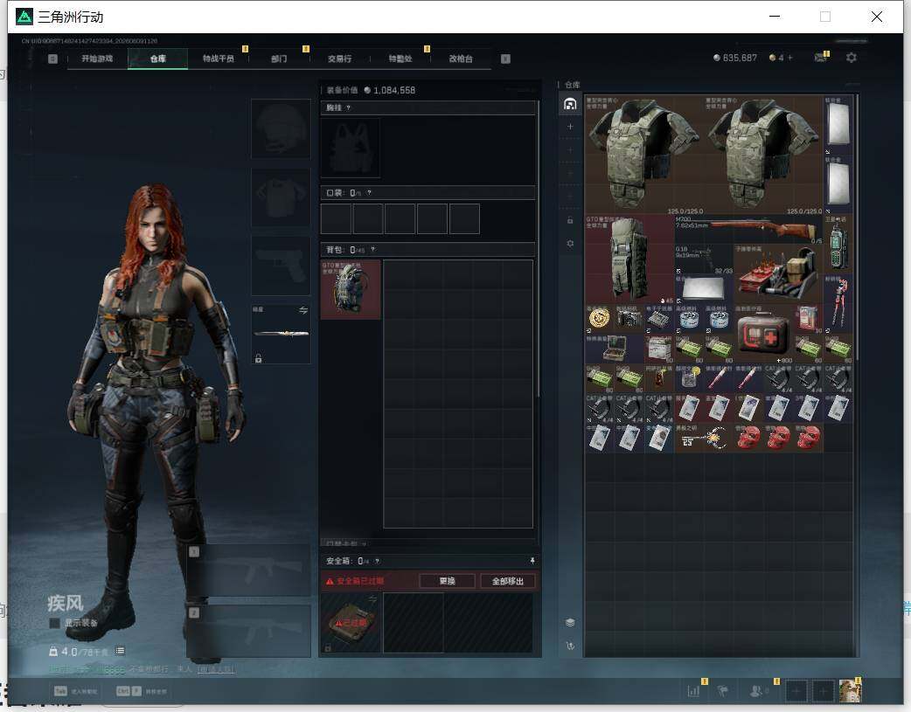Click primary weapon slot 1
The height and width of the screenshot is (712, 911).
point(249,570)
